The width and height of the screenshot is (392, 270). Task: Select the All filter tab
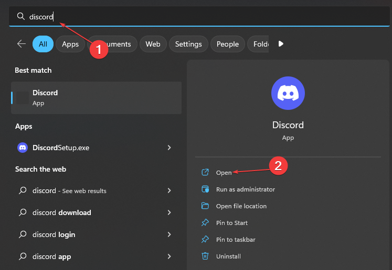click(43, 44)
